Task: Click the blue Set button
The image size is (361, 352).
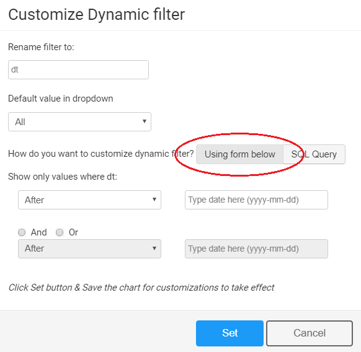Action: pyautogui.click(x=230, y=333)
